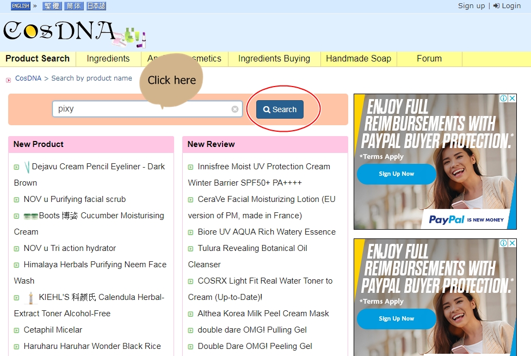Click Search by product name breadcrumb

click(x=91, y=78)
